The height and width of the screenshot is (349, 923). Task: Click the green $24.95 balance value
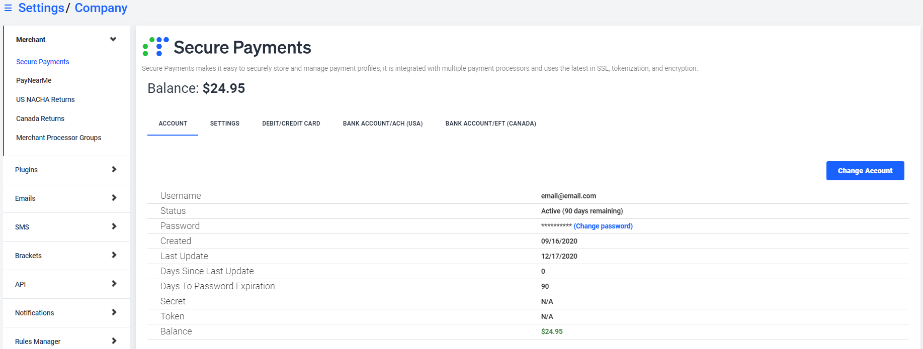552,331
